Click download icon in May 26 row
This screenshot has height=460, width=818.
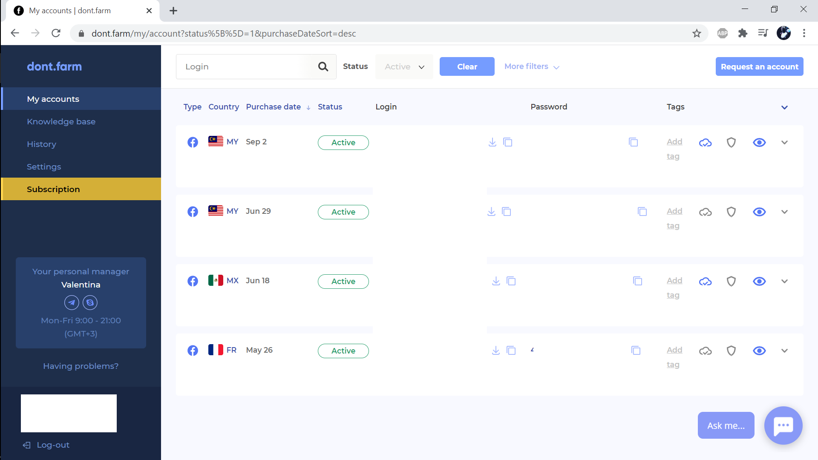(x=496, y=351)
